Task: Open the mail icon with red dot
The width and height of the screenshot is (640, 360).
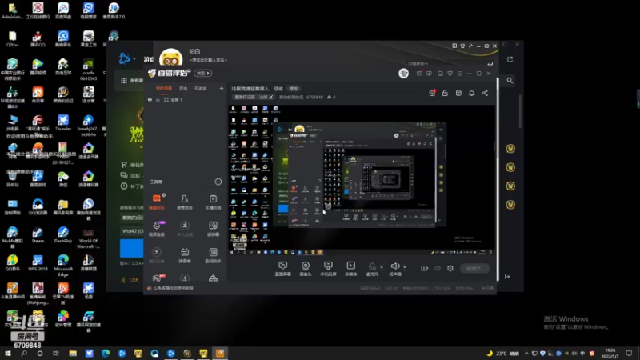Action: pos(419,74)
